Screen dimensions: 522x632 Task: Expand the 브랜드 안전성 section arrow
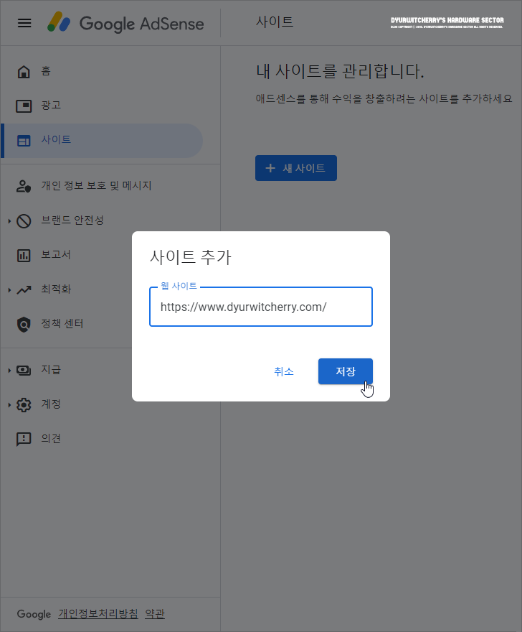9,221
